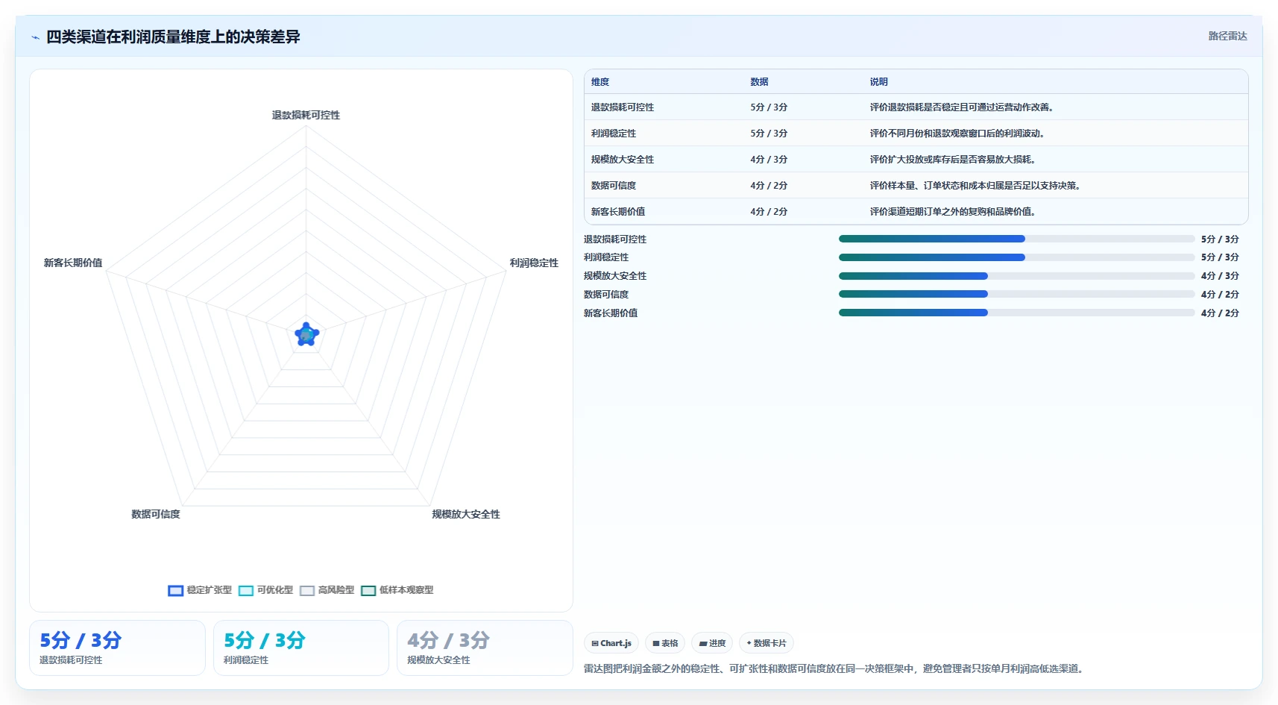Click the 路径雷达 label in header

1227,36
